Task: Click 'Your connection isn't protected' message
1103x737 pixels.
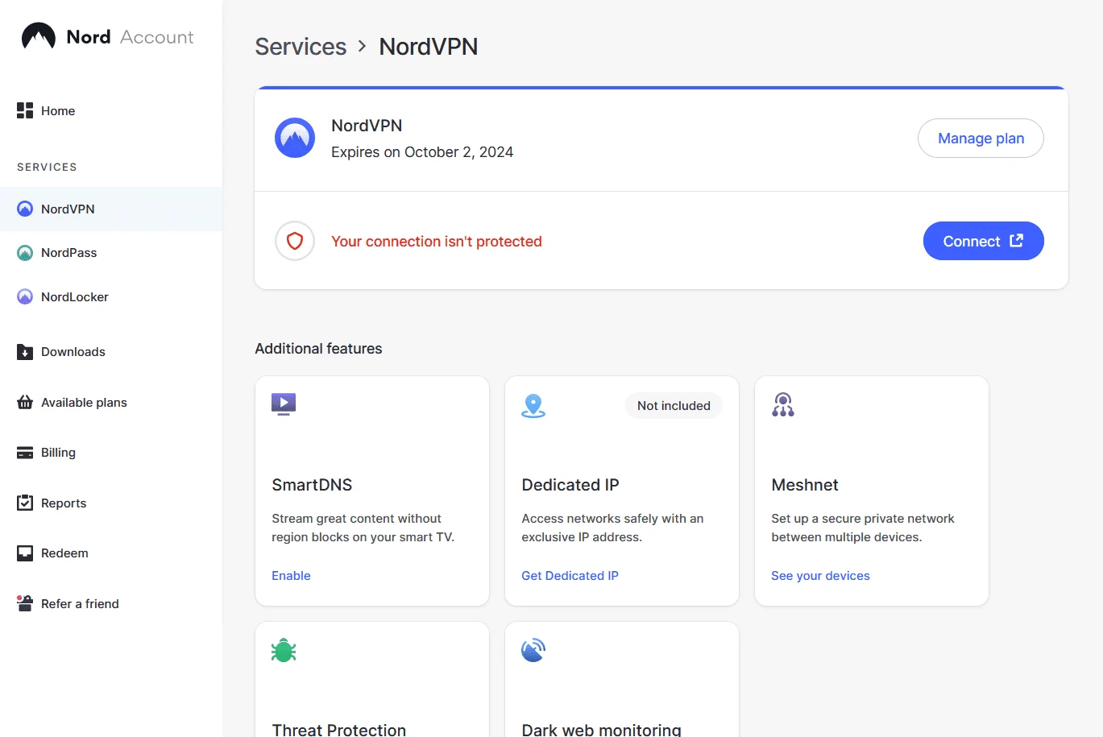Action: click(437, 241)
